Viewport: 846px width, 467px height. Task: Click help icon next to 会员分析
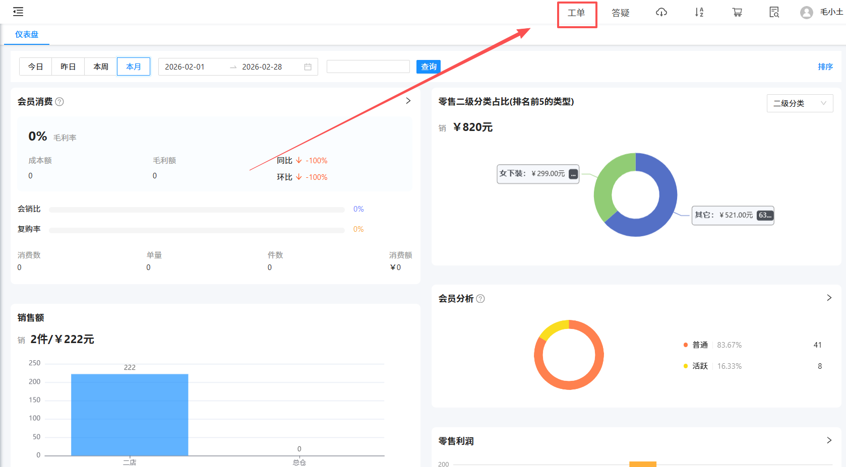480,299
